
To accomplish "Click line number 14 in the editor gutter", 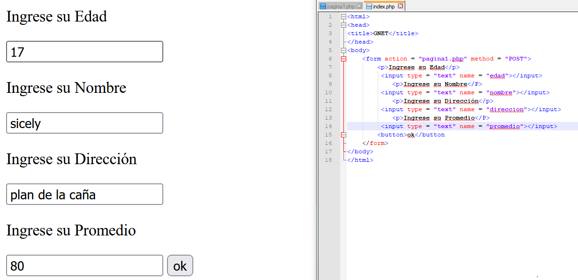I will 328,126.
